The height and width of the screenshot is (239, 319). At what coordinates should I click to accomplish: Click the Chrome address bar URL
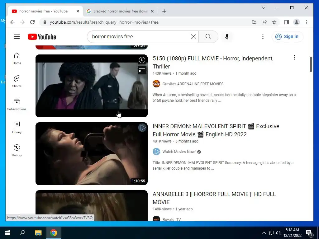tap(104, 22)
